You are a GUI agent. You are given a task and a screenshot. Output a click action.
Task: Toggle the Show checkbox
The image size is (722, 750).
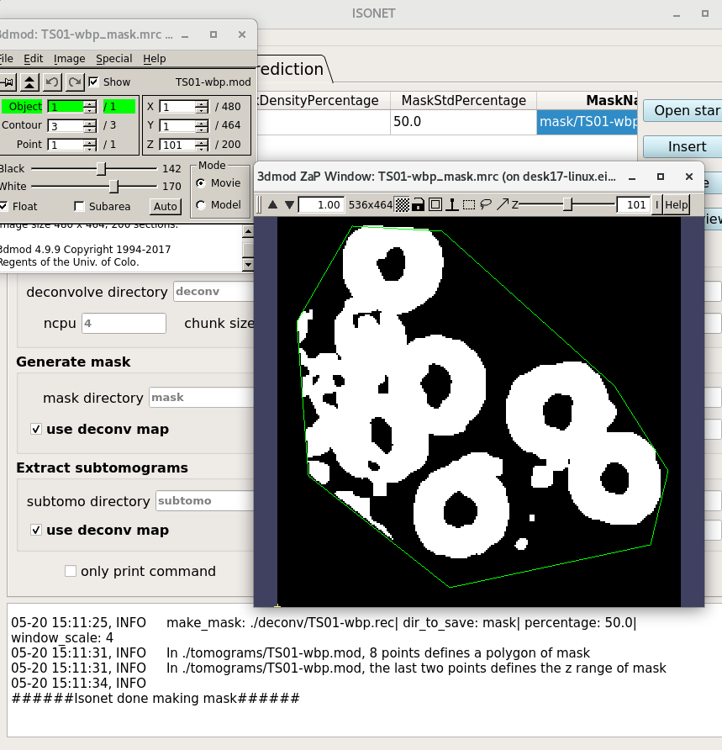point(94,82)
